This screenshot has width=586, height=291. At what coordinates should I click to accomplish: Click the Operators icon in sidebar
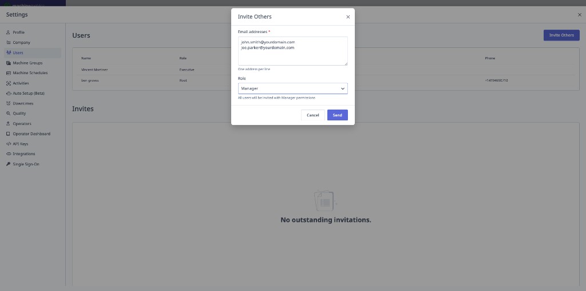[x=8, y=124]
